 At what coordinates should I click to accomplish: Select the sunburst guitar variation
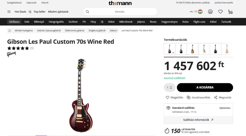(192, 49)
